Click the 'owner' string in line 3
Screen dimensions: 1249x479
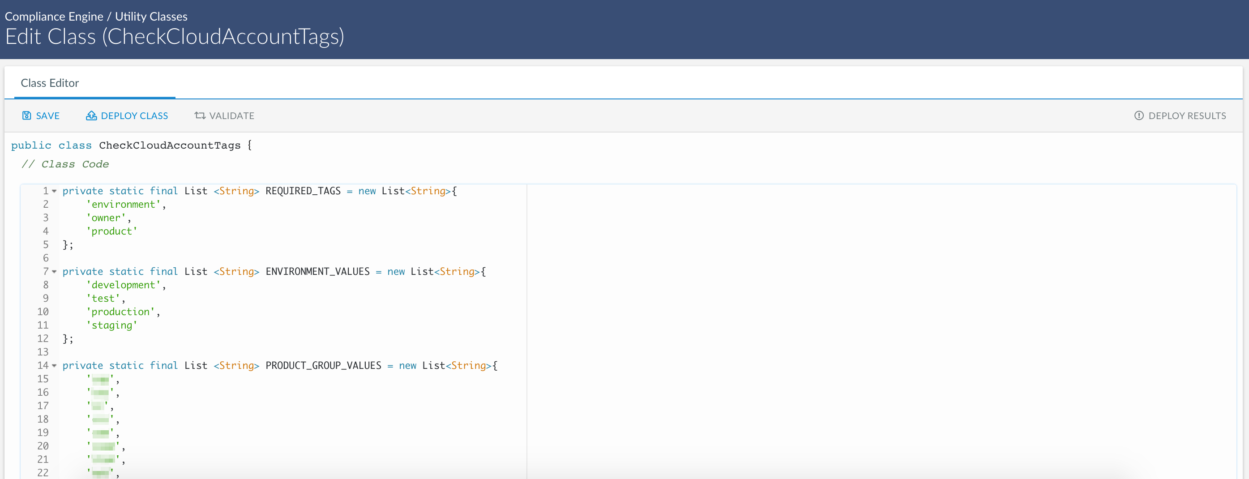(106, 218)
